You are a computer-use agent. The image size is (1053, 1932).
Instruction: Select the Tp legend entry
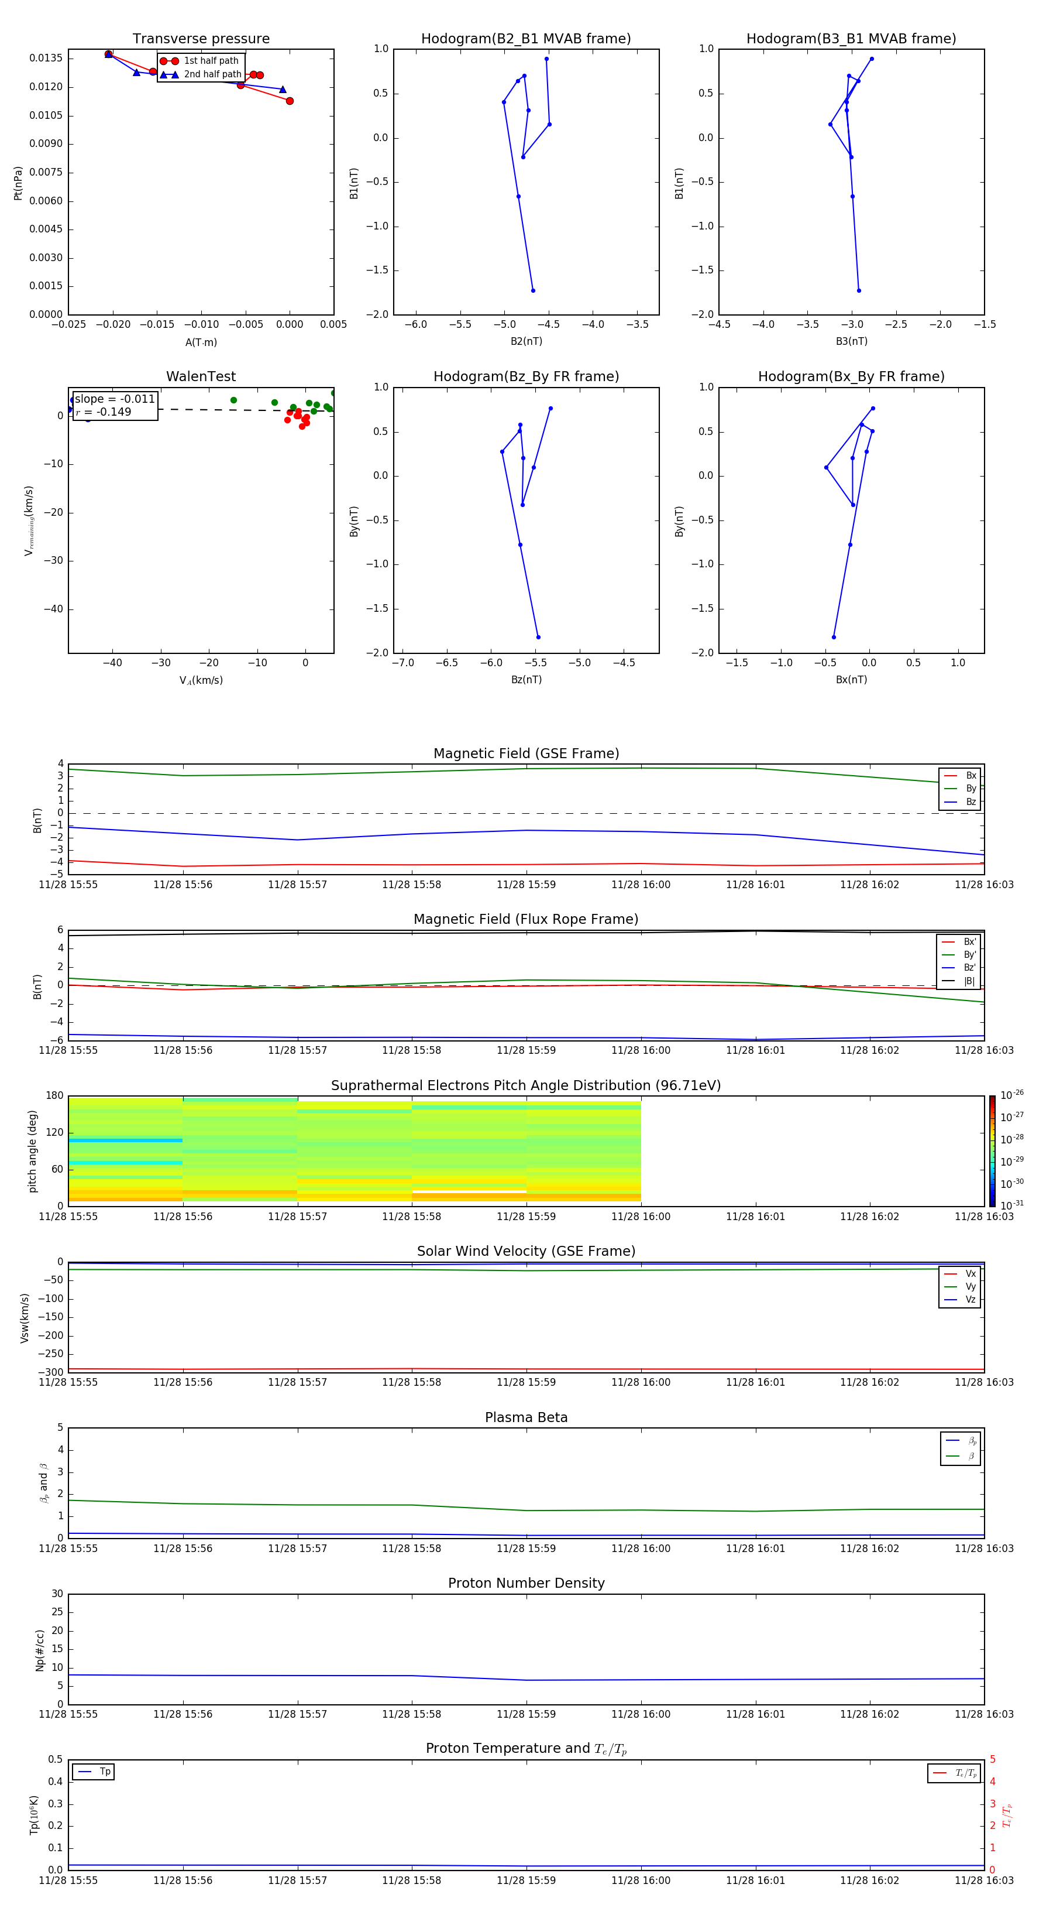click(94, 1772)
